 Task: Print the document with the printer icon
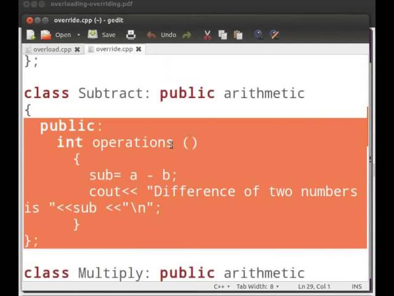click(x=131, y=35)
